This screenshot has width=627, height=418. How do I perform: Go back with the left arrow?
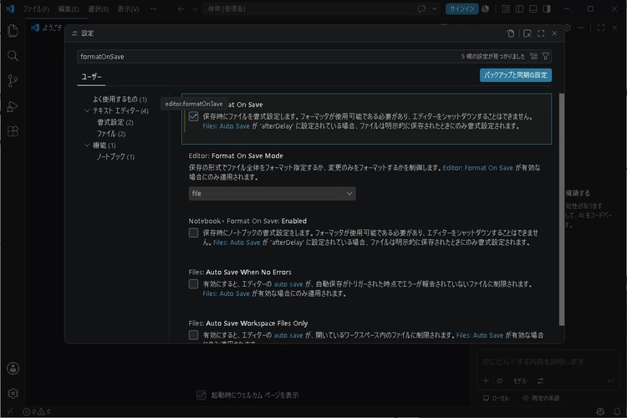[x=181, y=9]
